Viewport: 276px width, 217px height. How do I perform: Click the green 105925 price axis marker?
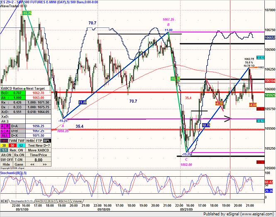(270, 95)
